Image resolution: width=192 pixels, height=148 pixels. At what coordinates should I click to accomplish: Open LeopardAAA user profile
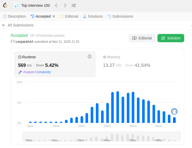[24, 42]
